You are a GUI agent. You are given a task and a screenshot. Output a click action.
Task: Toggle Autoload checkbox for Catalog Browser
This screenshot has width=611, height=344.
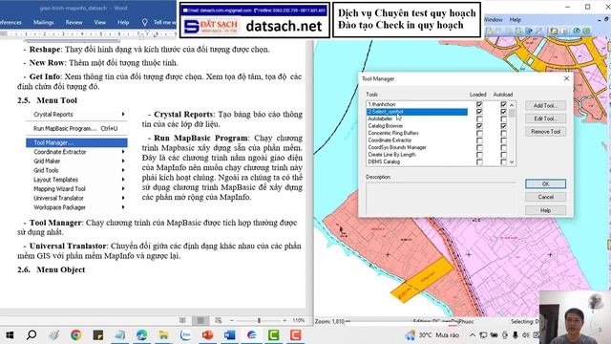click(503, 126)
